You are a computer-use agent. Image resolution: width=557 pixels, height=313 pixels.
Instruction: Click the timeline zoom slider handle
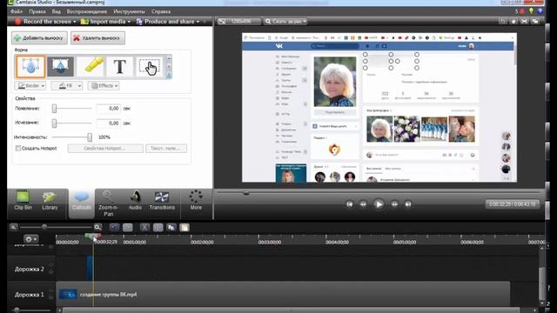(44, 227)
